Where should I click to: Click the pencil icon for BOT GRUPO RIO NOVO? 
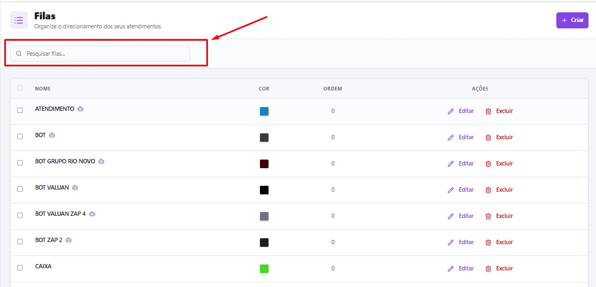(x=451, y=164)
